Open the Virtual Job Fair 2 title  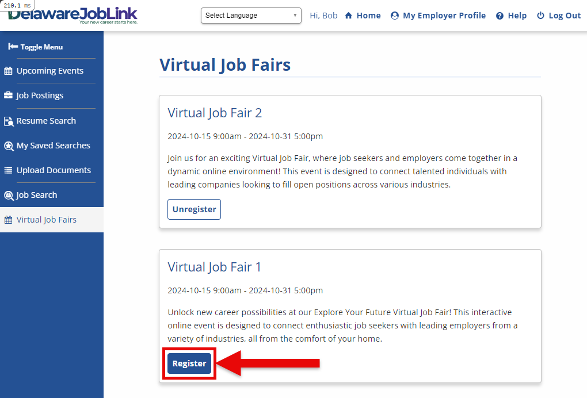[215, 113]
